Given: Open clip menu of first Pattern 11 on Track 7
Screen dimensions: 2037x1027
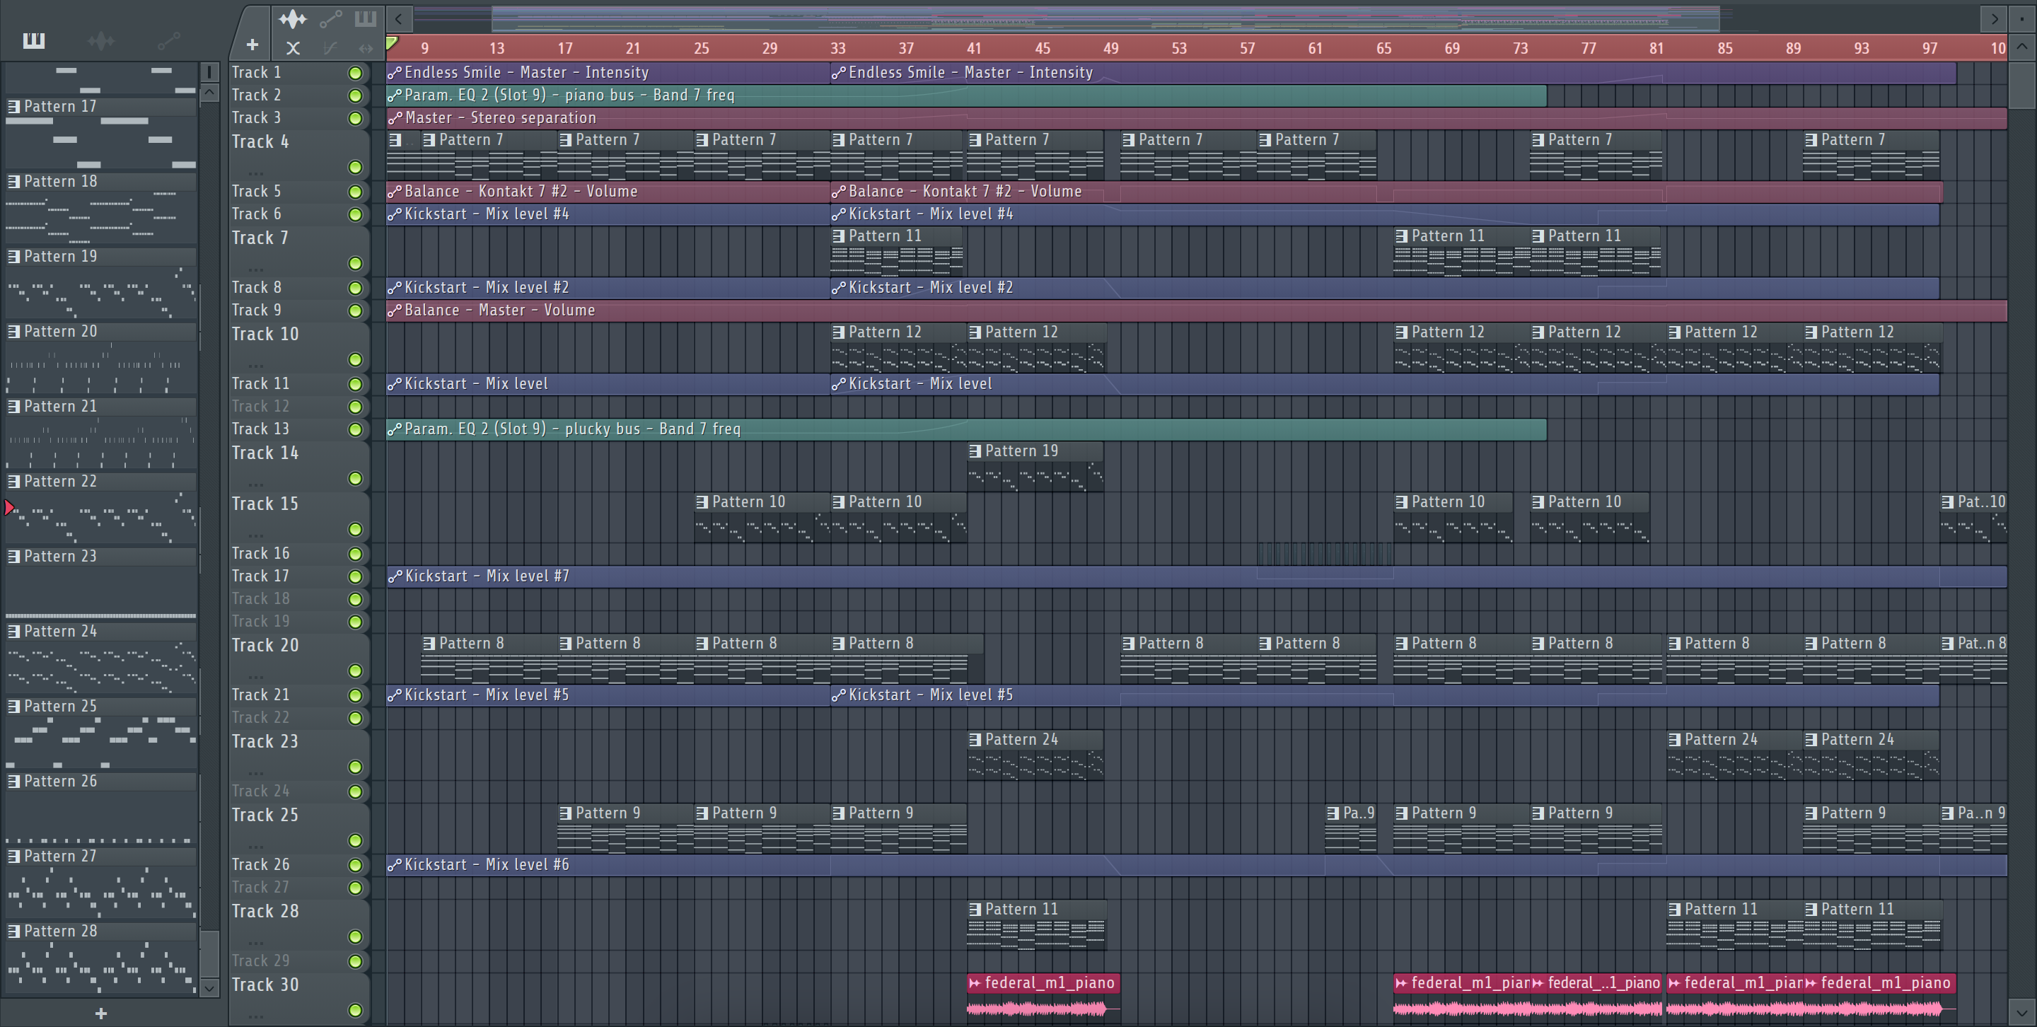Looking at the screenshot, I should click(x=838, y=236).
